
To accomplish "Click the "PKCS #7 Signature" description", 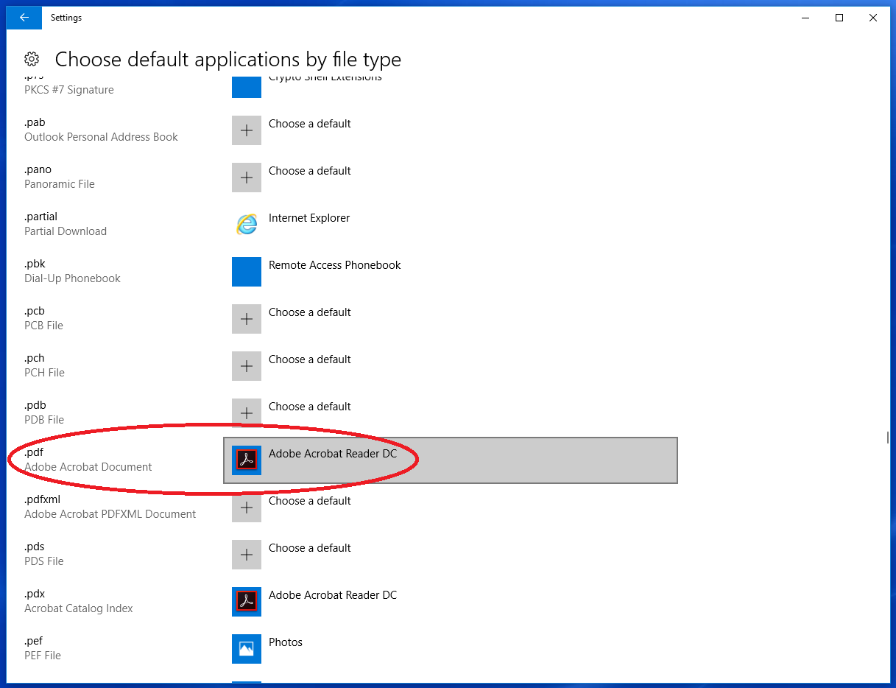I will tap(69, 90).
